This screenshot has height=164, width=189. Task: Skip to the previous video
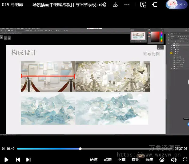(x=18, y=160)
